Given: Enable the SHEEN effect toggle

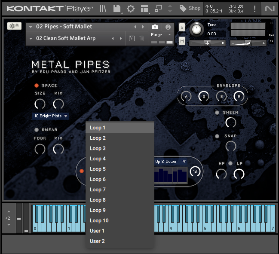Looking at the screenshot, I should tap(217, 113).
